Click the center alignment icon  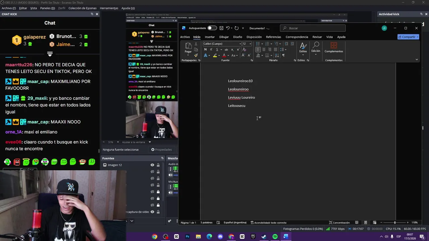[264, 50]
